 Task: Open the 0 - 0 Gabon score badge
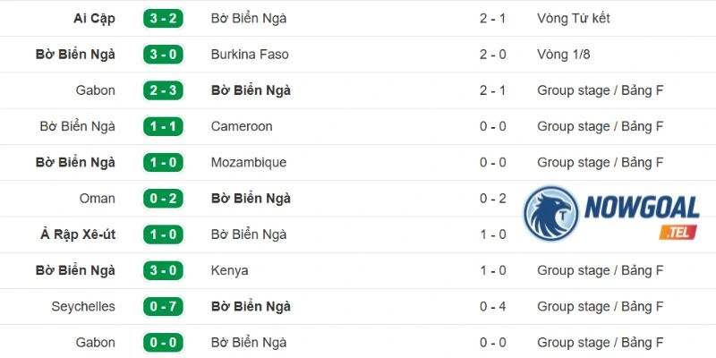tap(163, 343)
